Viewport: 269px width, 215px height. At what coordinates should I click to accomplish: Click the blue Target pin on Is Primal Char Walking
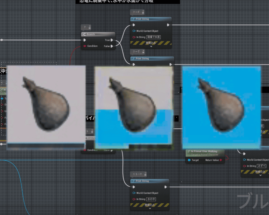tap(189, 160)
